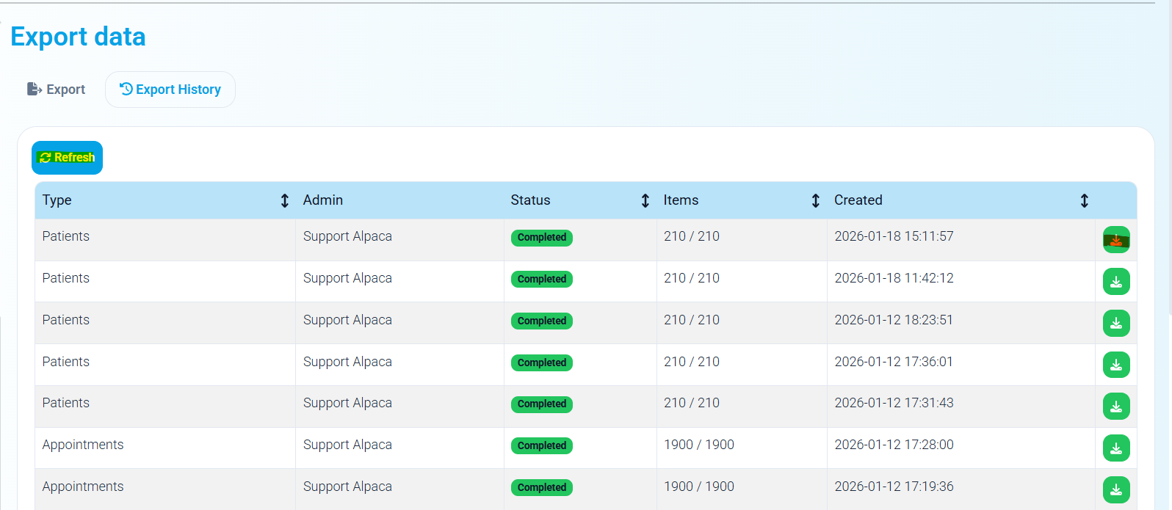Download Patients export created 2026-01-18 11:42:12

click(1115, 282)
